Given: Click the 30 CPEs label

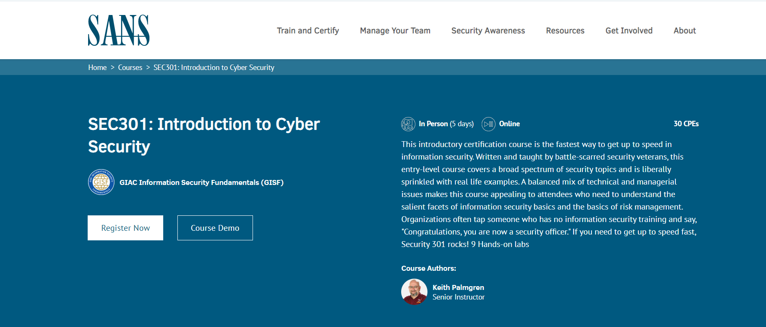Looking at the screenshot, I should 686,124.
